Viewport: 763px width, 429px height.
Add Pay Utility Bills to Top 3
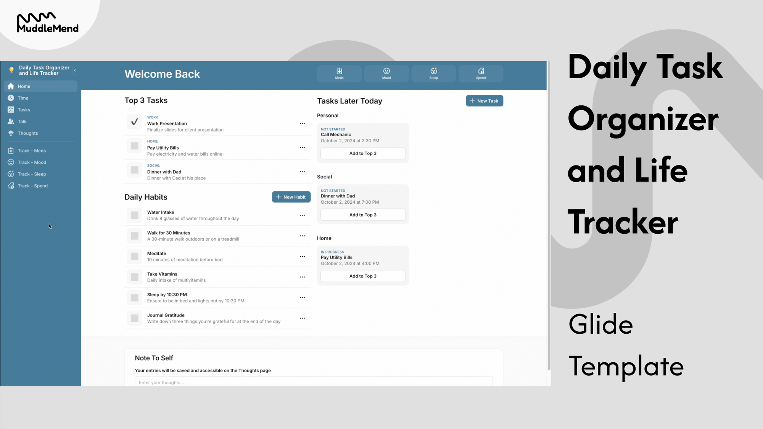[363, 276]
